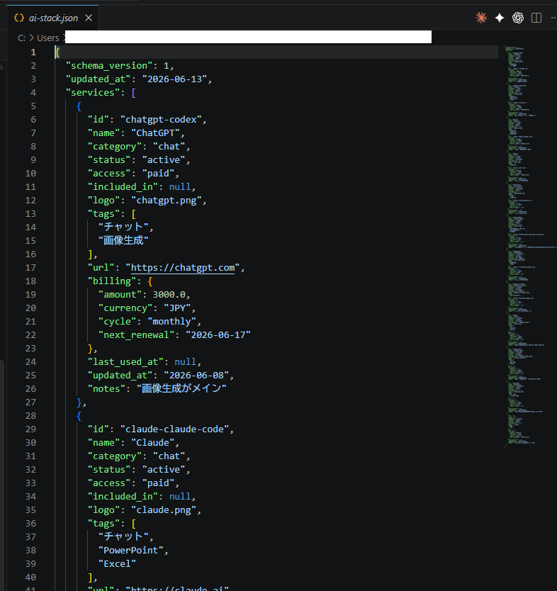Click line number 28 in the gutter
This screenshot has width=557, height=591.
30,416
